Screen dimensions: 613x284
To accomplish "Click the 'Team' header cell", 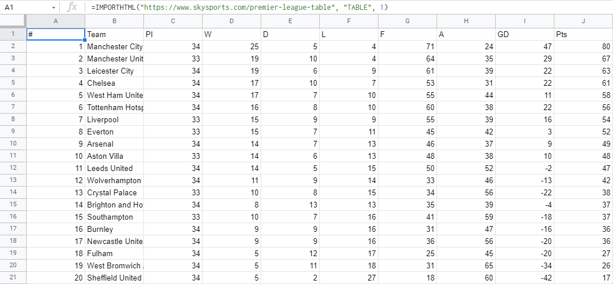I will click(x=114, y=34).
